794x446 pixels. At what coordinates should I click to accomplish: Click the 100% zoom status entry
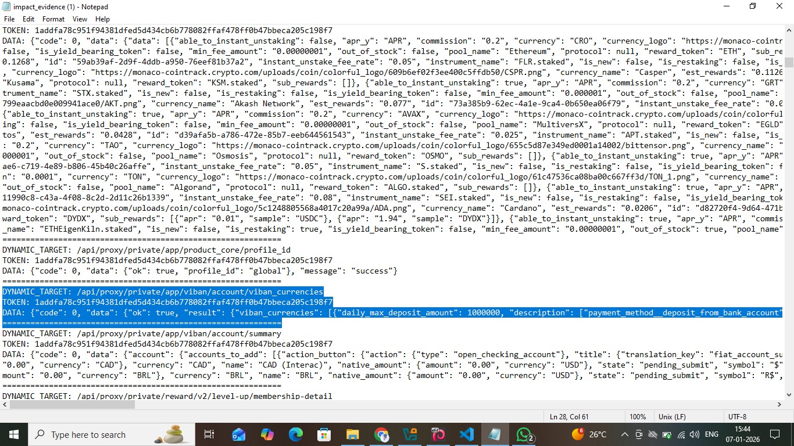pyautogui.click(x=638, y=417)
